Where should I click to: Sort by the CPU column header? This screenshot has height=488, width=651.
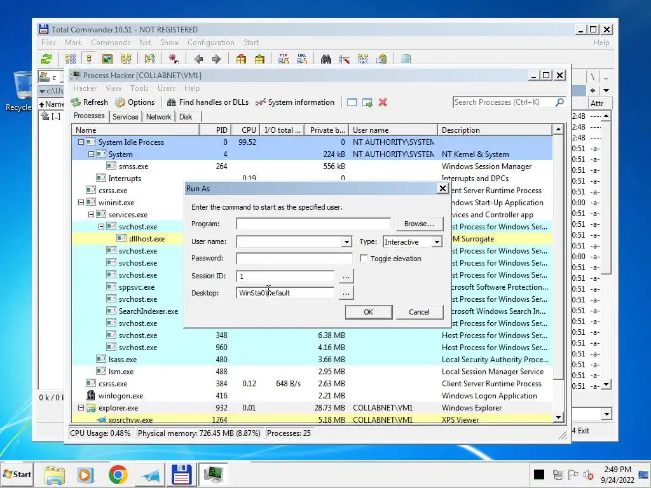(246, 130)
